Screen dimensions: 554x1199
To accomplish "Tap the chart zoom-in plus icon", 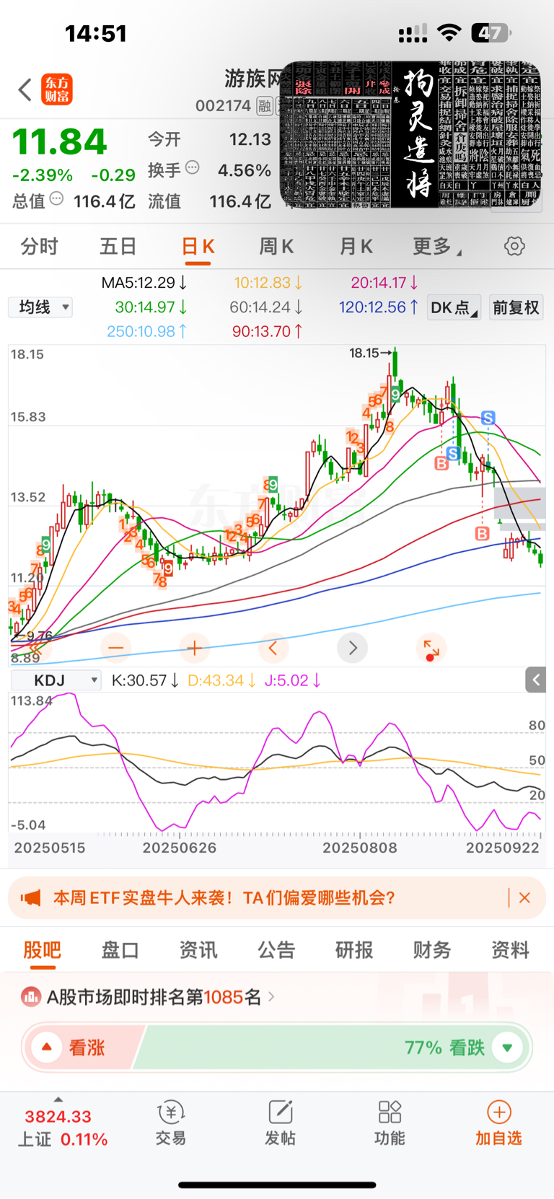I will pyautogui.click(x=194, y=648).
